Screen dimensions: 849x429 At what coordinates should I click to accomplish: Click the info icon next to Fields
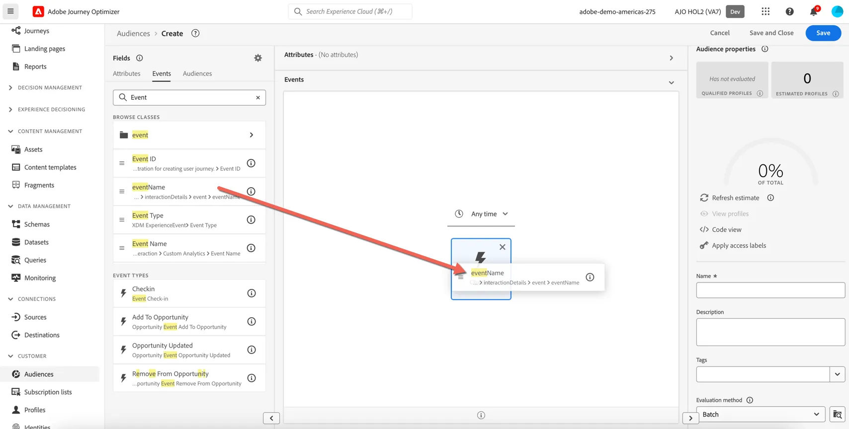tap(140, 58)
